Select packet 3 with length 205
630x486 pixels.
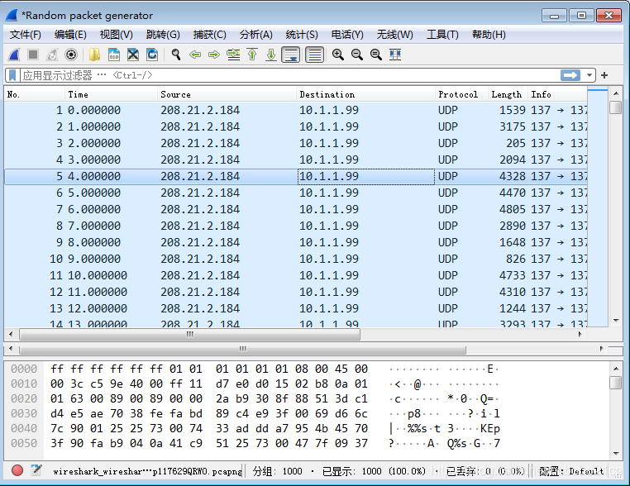296,143
